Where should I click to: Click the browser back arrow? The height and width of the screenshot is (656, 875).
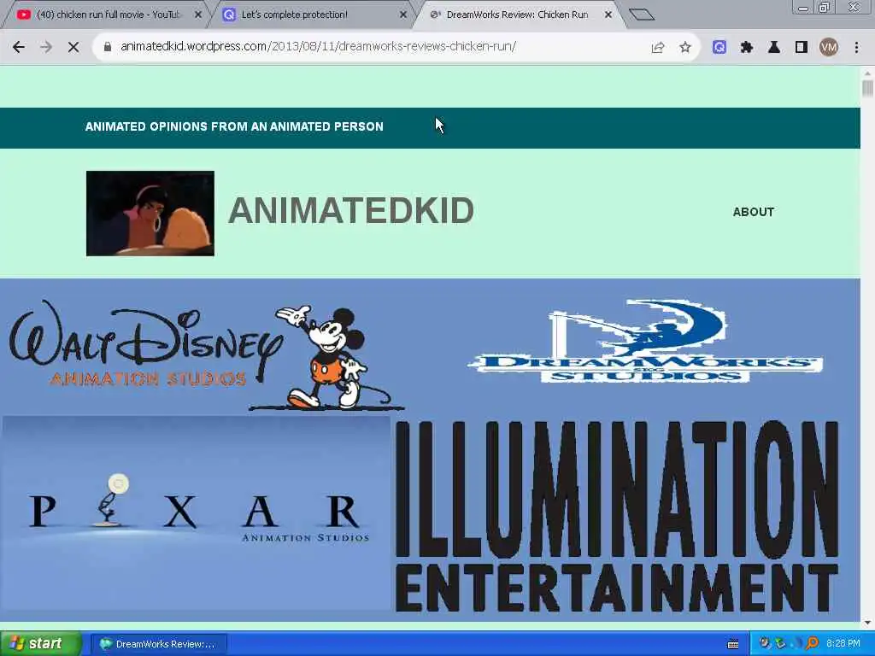pyautogui.click(x=19, y=47)
